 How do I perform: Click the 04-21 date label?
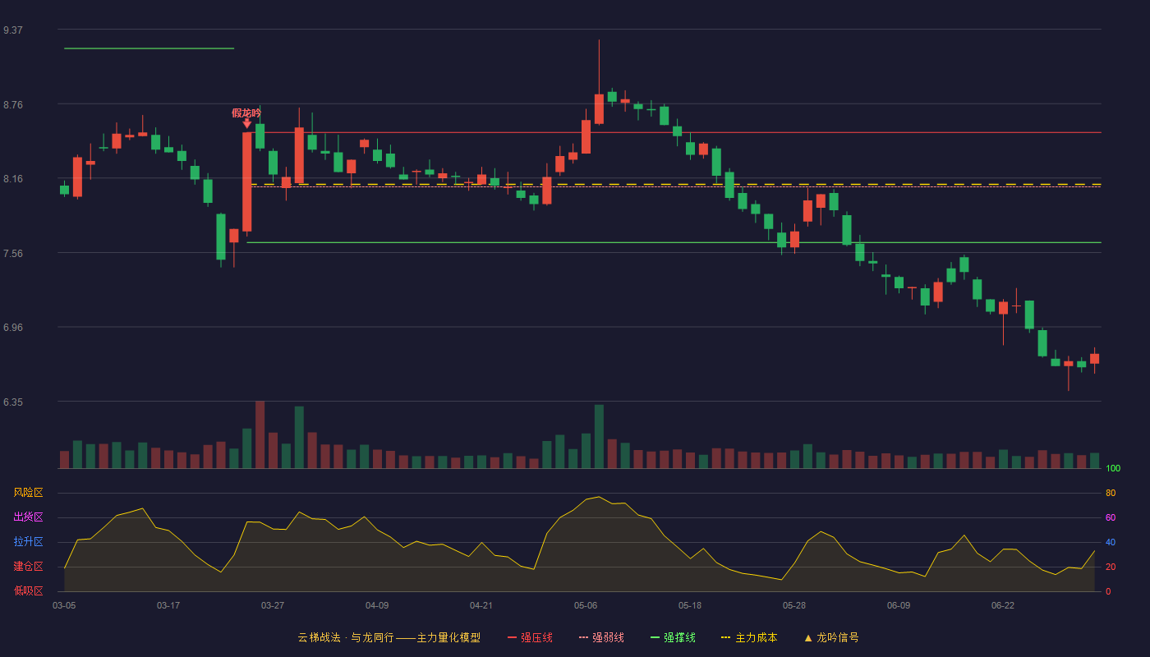(481, 606)
